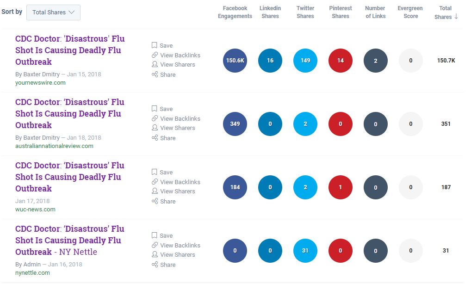Click View Backlinks icon for yournewswire.com article
The height and width of the screenshot is (284, 471).
pos(155,55)
